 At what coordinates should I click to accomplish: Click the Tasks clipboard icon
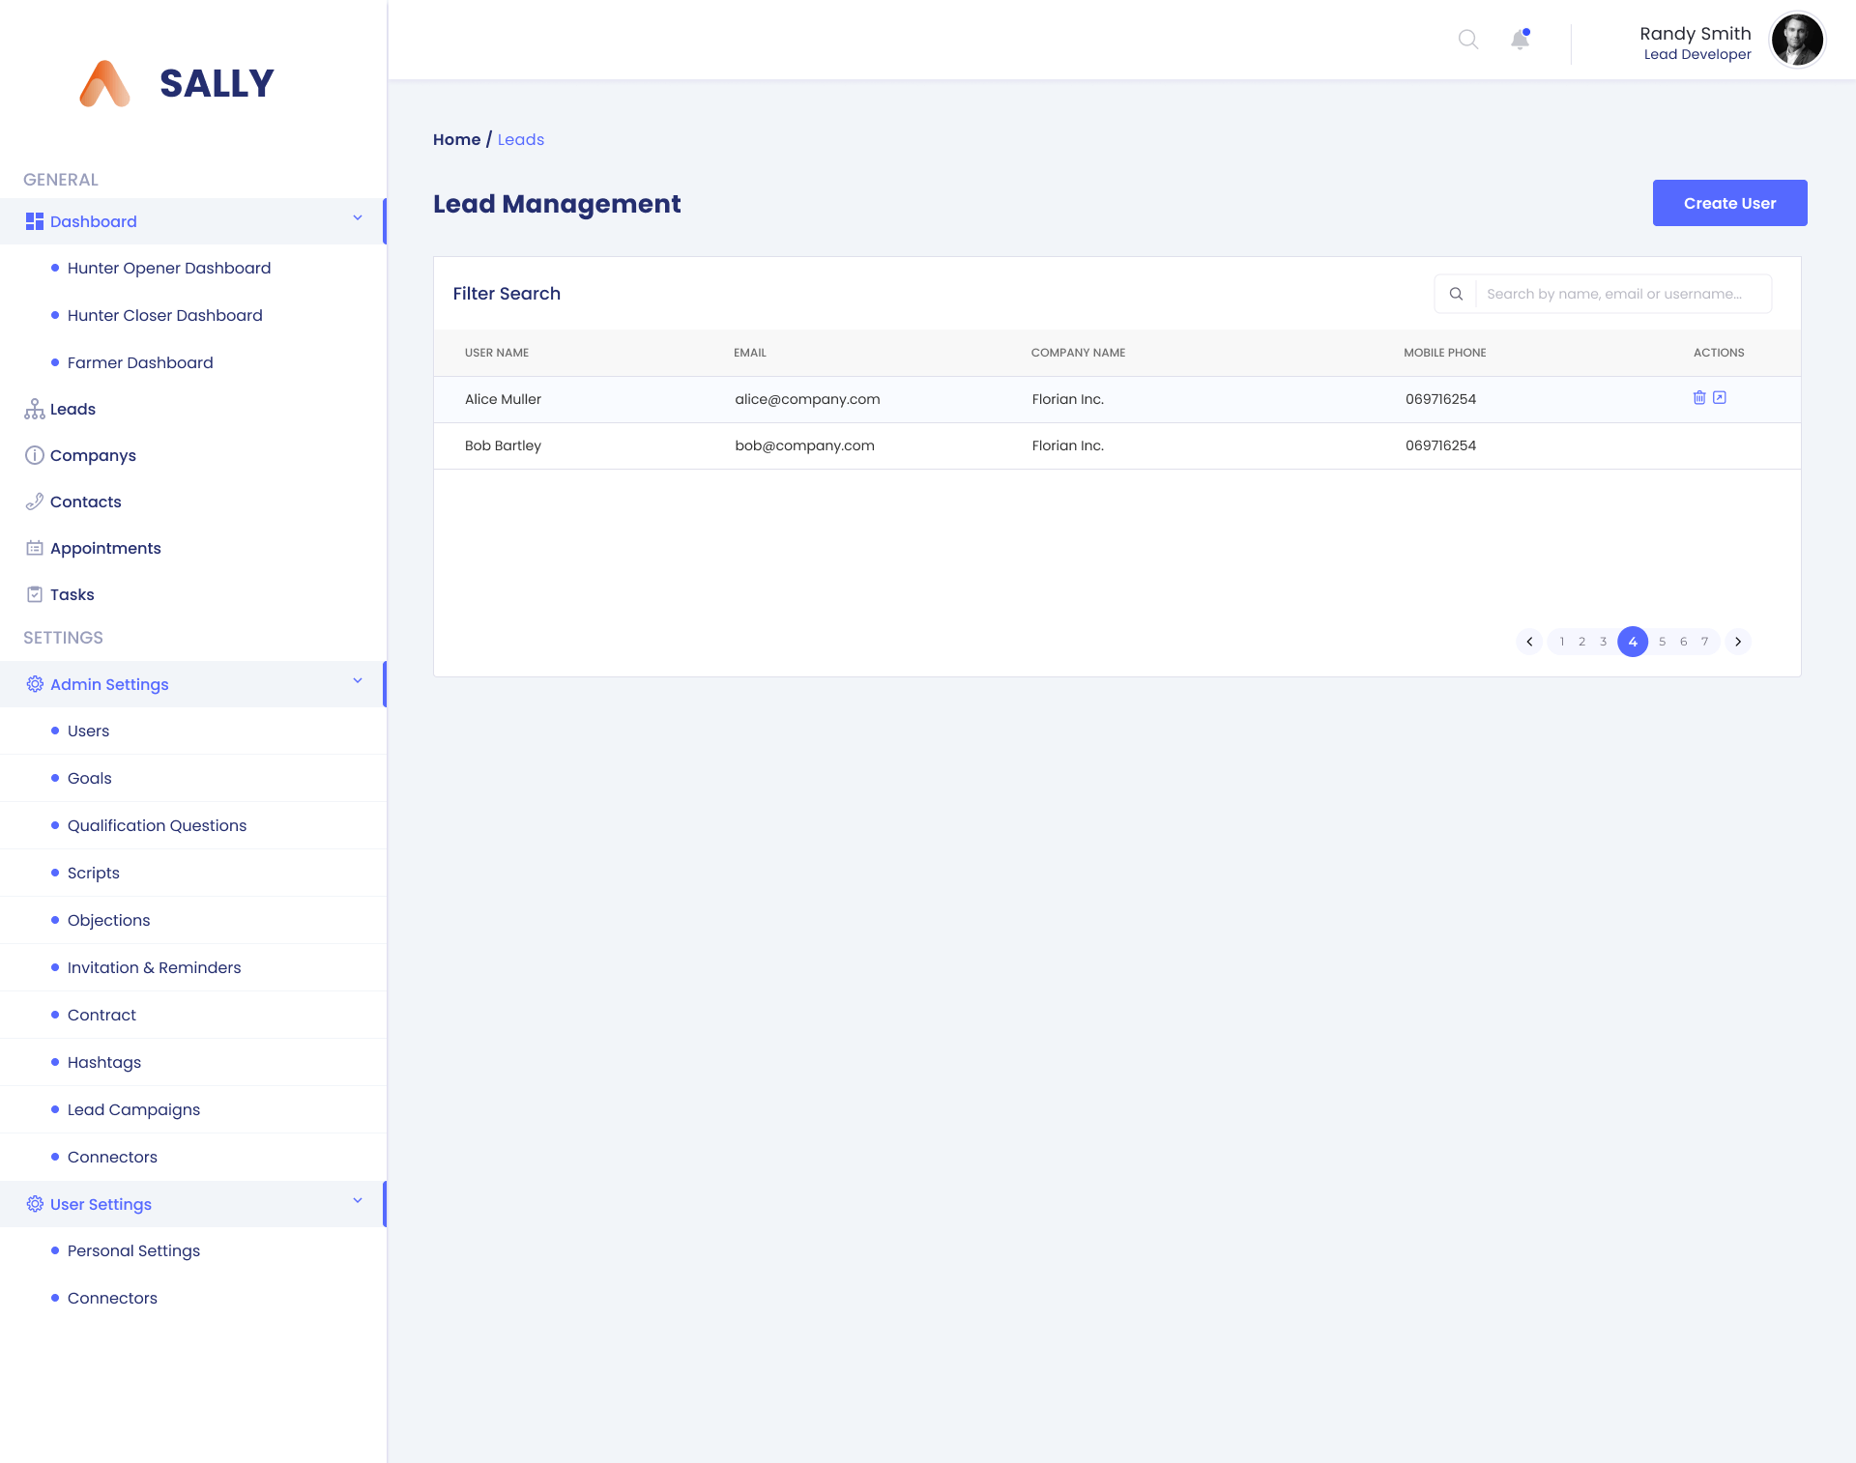(x=35, y=594)
